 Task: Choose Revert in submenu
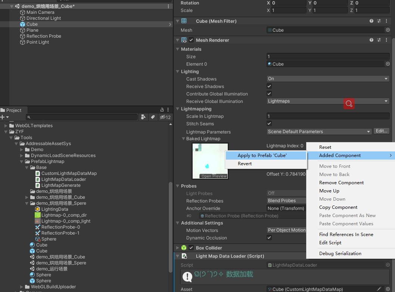pos(266,164)
